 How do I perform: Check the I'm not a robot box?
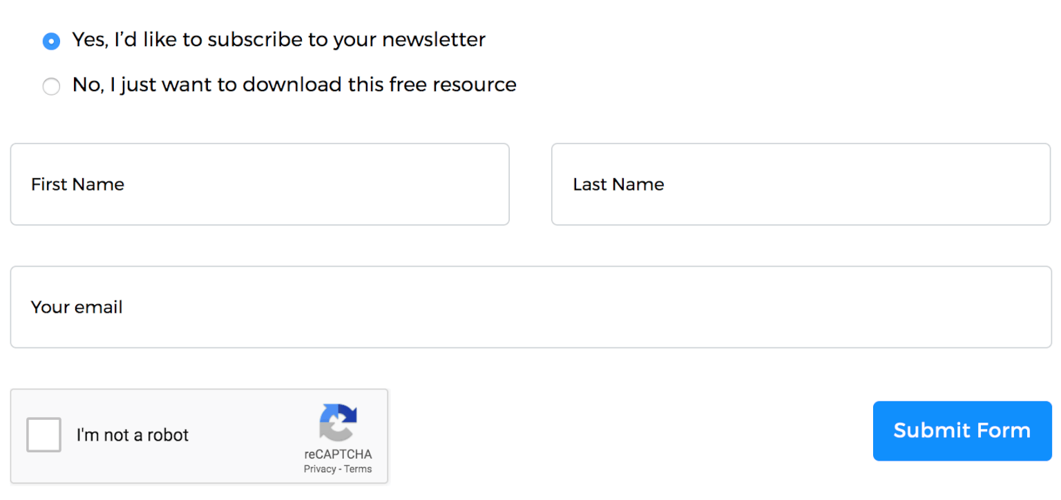(x=44, y=435)
